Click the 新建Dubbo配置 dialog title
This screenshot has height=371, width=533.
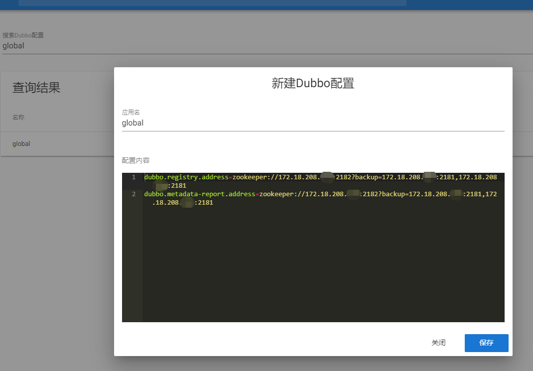pos(313,83)
